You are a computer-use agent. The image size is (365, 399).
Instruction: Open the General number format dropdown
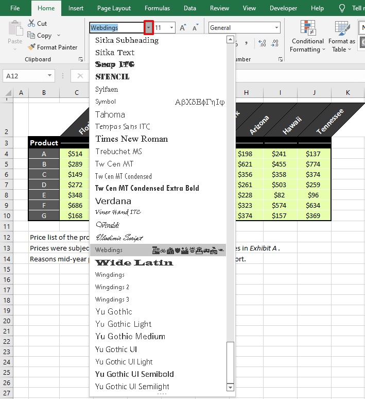tap(276, 27)
